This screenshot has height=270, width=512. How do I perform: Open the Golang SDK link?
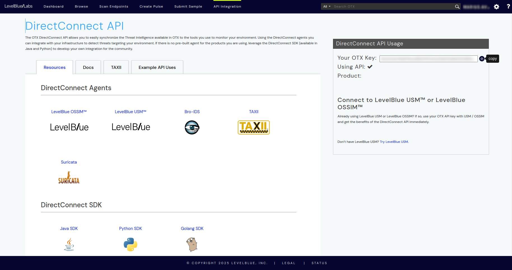click(192, 229)
